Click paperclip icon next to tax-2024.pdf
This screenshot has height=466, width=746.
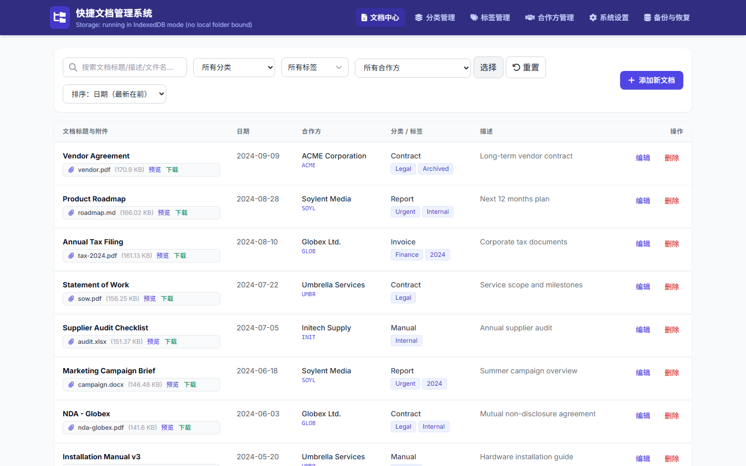pyautogui.click(x=71, y=256)
